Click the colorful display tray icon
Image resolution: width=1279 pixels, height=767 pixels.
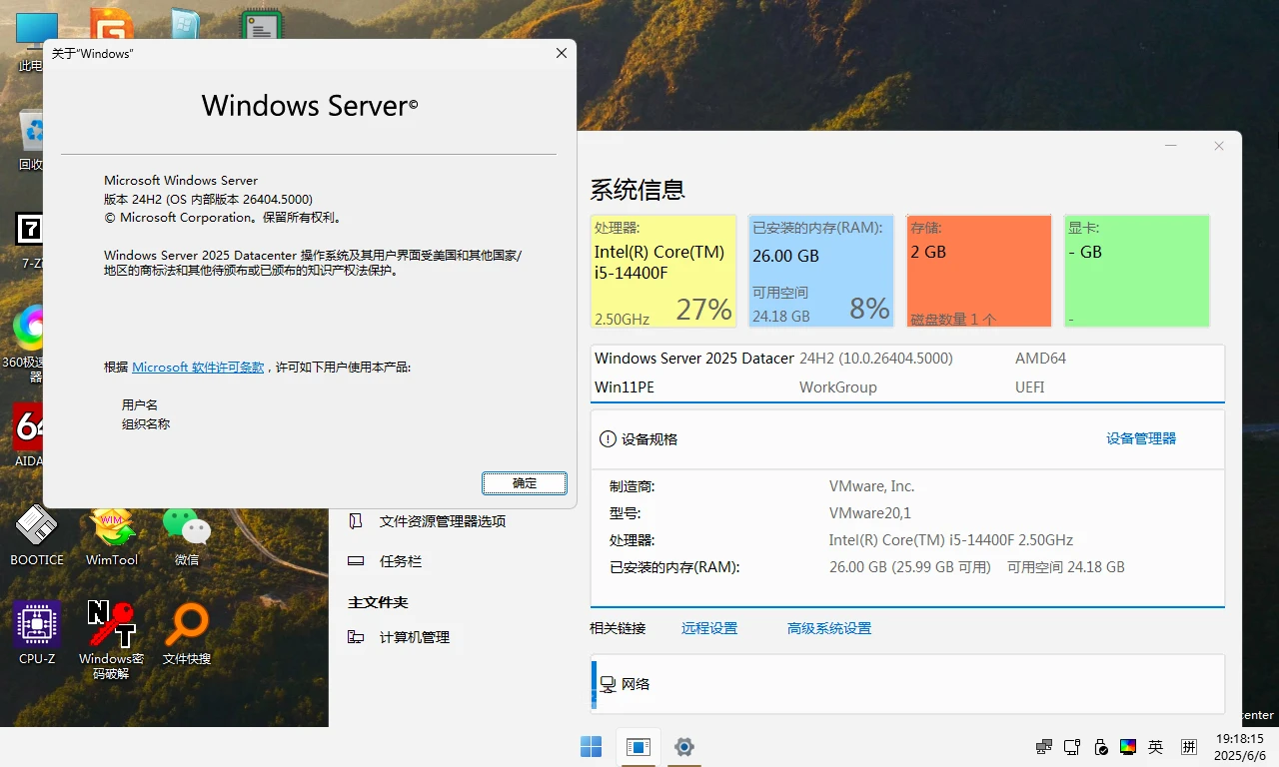[x=1128, y=746]
